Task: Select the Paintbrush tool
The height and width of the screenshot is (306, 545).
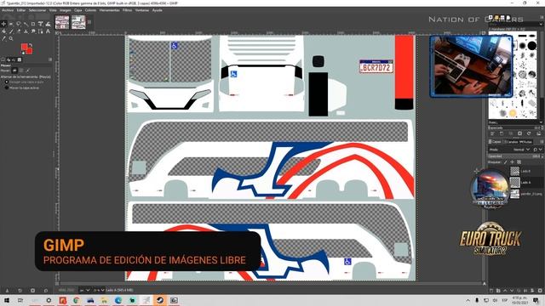Action: pyautogui.click(x=11, y=31)
